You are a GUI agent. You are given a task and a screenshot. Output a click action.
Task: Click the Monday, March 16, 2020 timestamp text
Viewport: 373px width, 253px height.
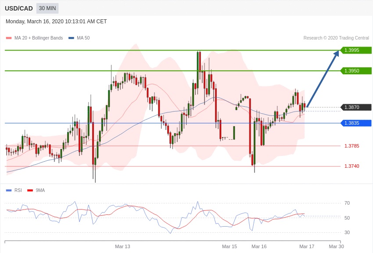[x=56, y=22]
